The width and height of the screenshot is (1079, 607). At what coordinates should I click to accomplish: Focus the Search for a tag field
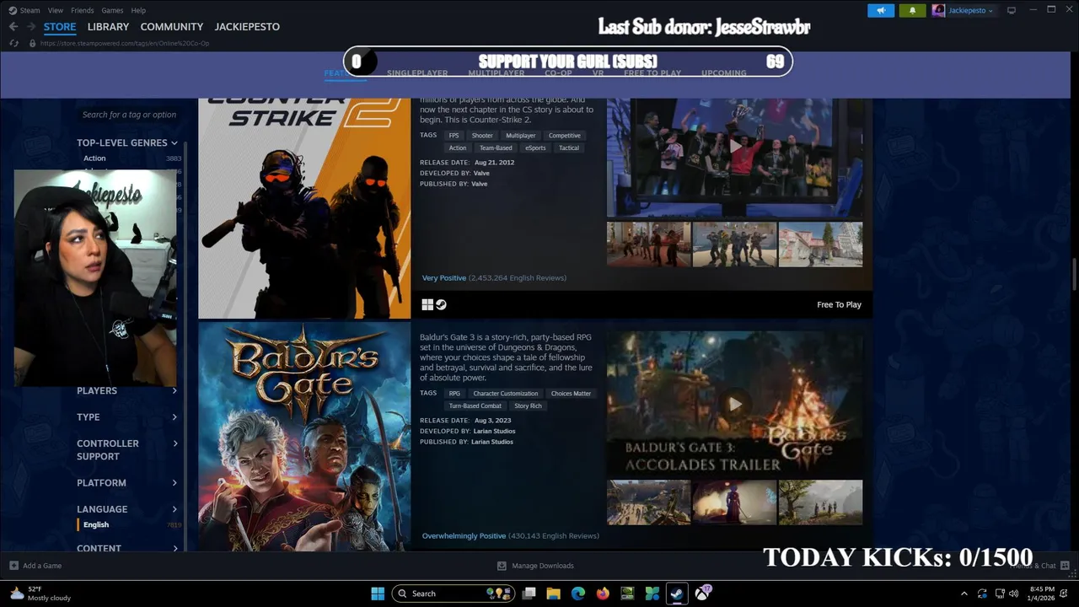tap(129, 115)
